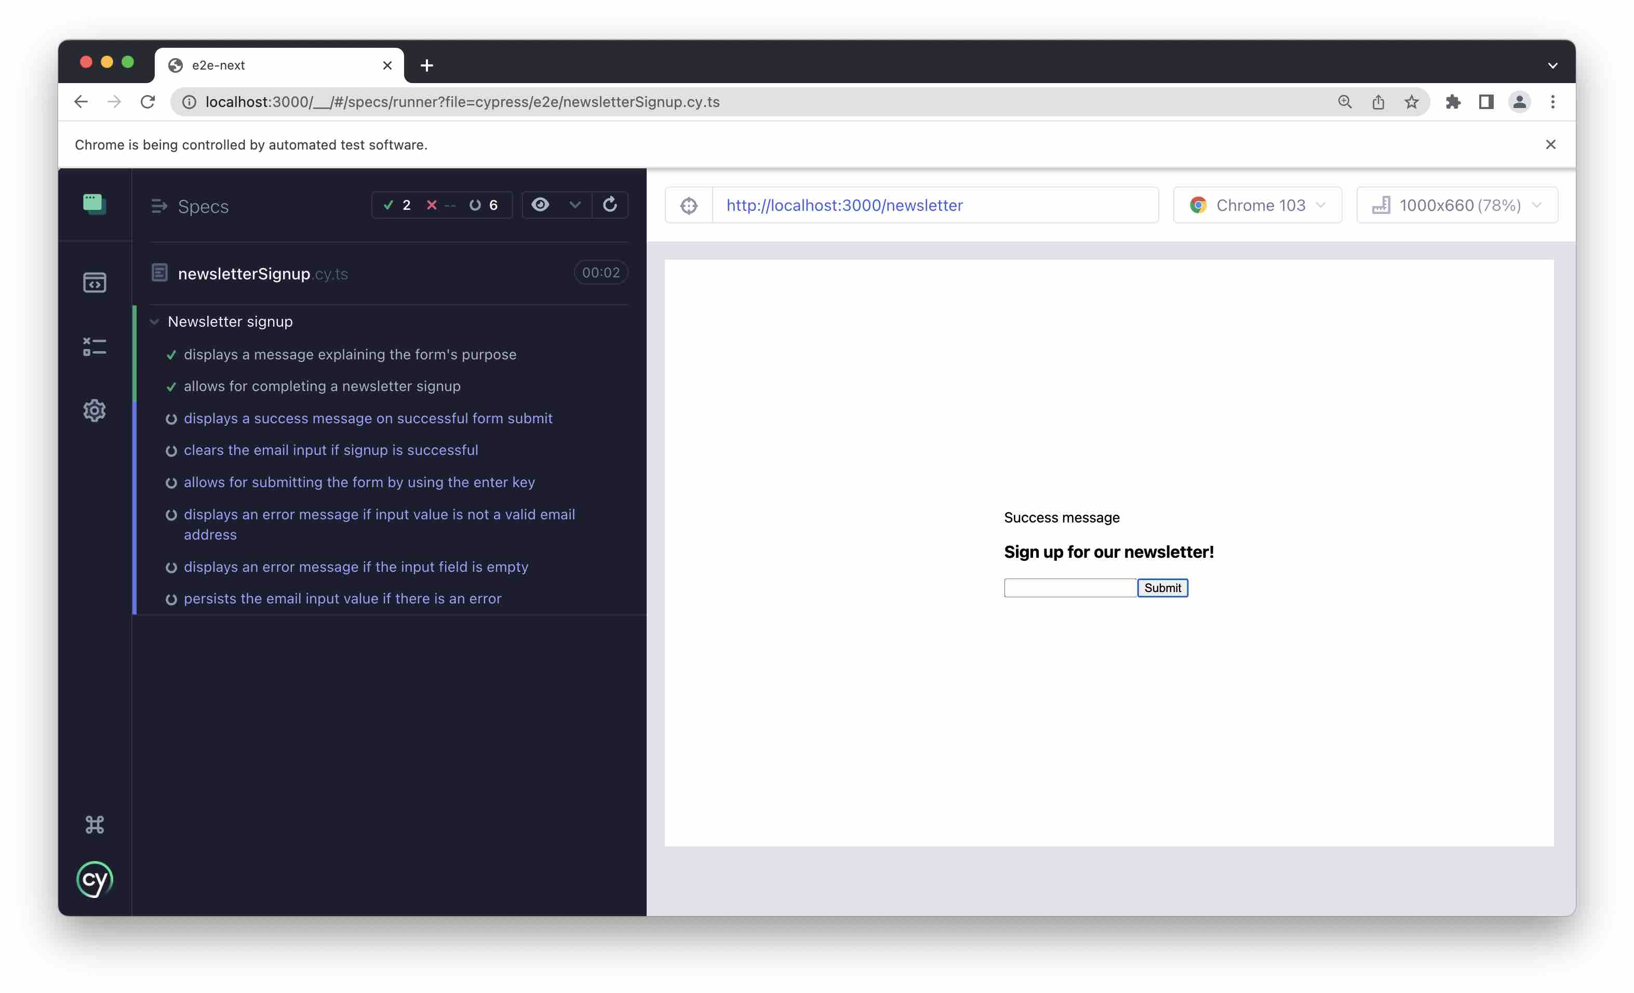Click the Chrome address bar URL
Image resolution: width=1634 pixels, height=993 pixels.
[x=462, y=101]
